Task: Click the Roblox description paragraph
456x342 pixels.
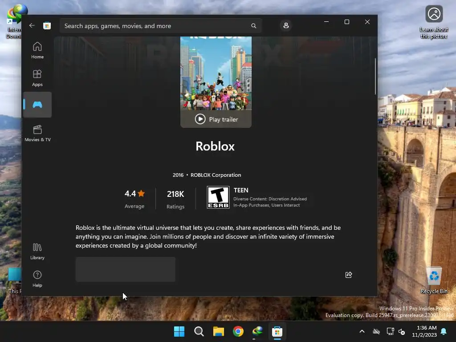Action: [x=208, y=236]
